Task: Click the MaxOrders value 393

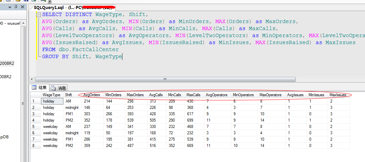Action: pyautogui.click(x=136, y=114)
